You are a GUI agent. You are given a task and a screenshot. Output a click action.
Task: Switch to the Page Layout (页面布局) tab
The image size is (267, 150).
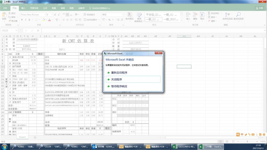coord(34,8)
